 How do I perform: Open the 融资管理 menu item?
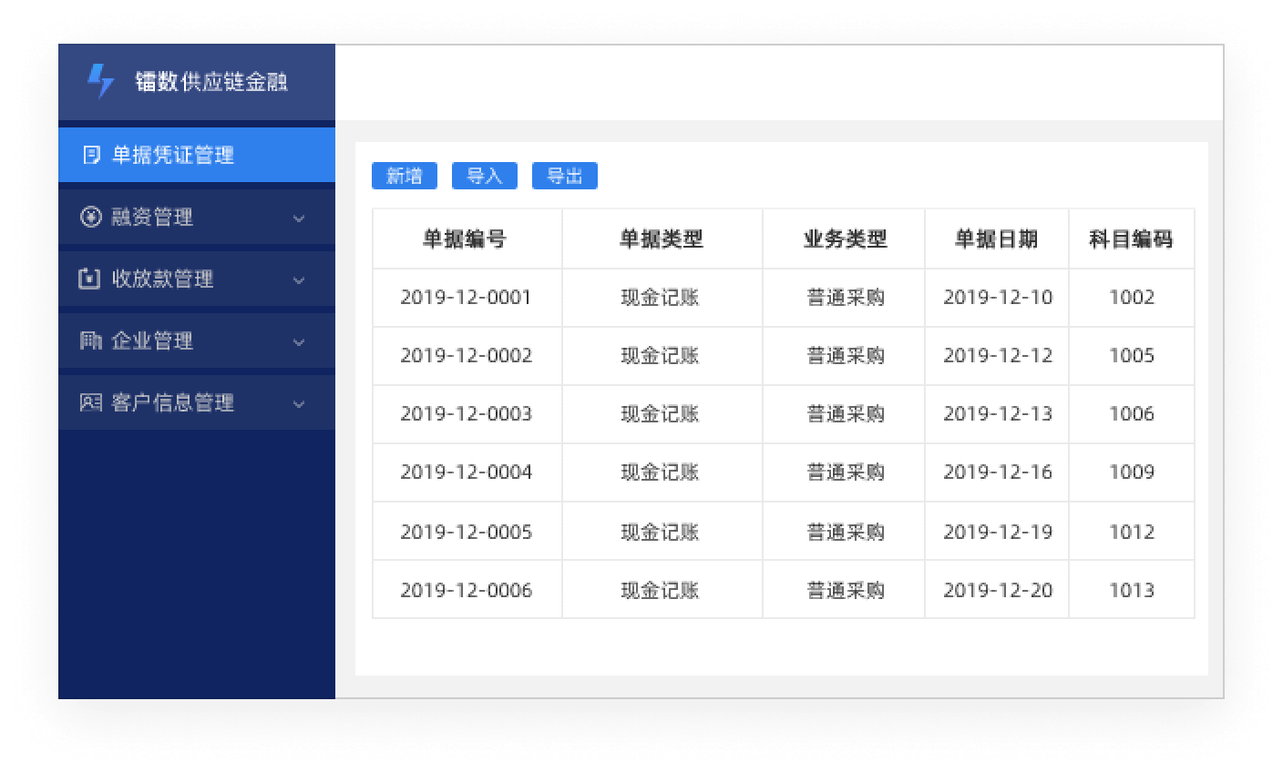coord(197,217)
